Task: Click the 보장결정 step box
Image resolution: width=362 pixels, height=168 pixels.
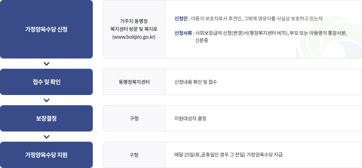Action: click(x=46, y=118)
